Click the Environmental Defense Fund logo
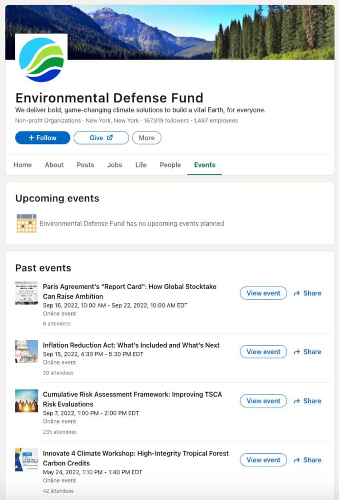This screenshot has height=500, width=339. pos(41,59)
